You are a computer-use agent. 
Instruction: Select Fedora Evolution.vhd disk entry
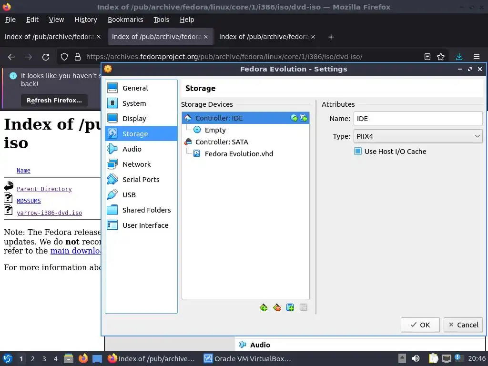pos(238,154)
